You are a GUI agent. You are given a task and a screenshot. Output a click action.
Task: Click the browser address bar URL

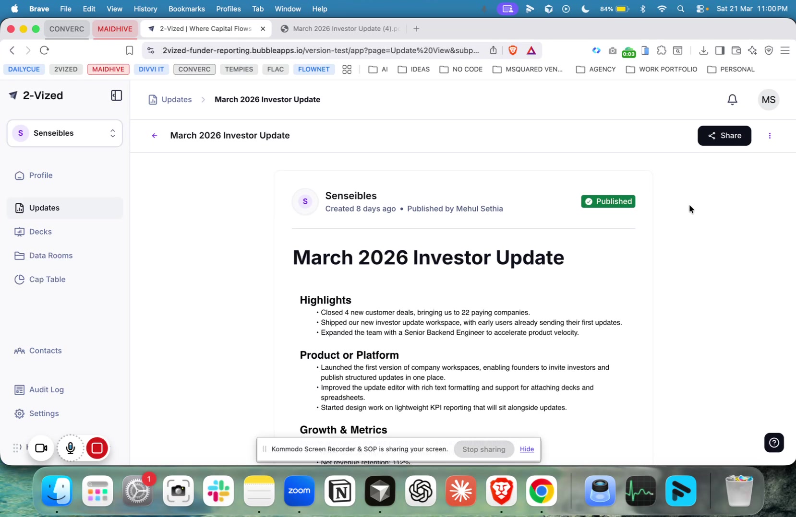(320, 50)
